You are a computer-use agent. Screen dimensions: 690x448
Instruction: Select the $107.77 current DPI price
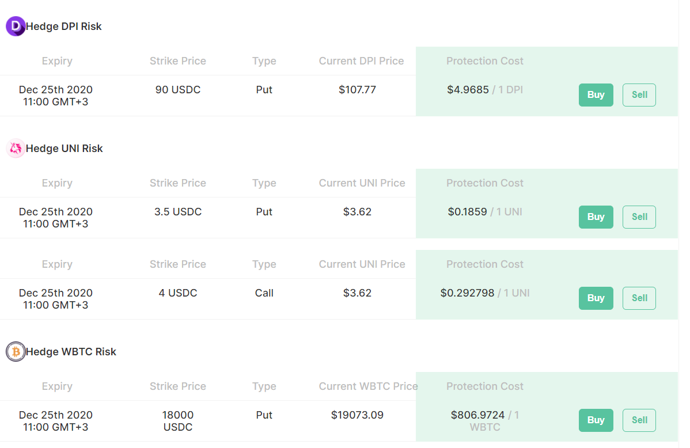click(357, 90)
